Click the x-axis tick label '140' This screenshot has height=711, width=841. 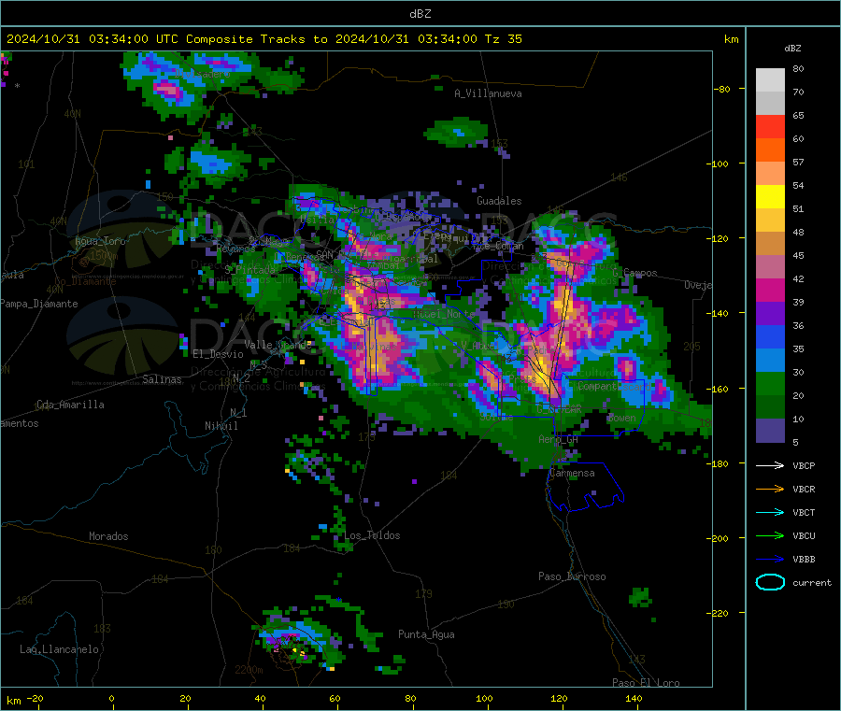click(634, 699)
